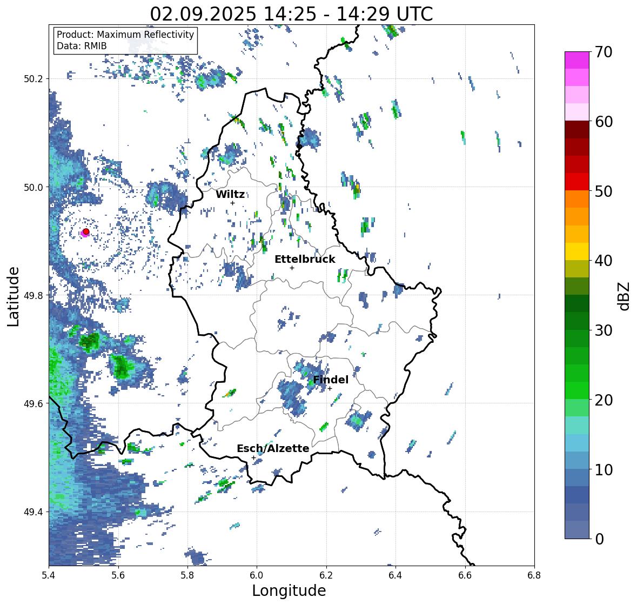Click the plus marker below Ettelbruck
This screenshot has width=637, height=604.
click(292, 268)
